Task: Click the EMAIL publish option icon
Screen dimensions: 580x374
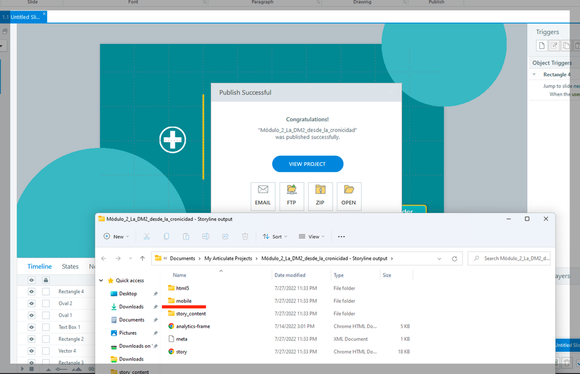Action: (x=263, y=196)
